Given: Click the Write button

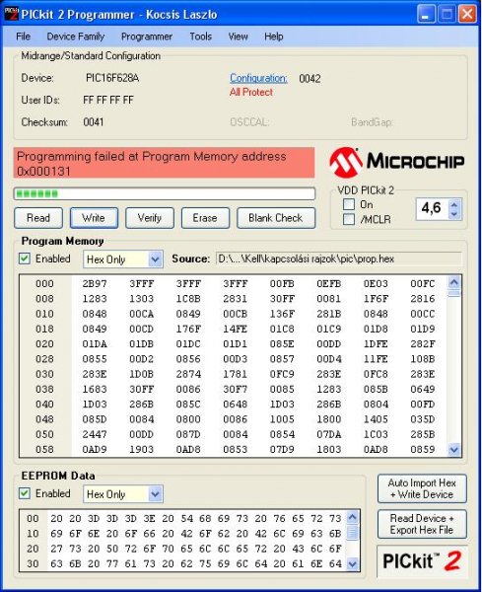Looking at the screenshot, I should 94,218.
